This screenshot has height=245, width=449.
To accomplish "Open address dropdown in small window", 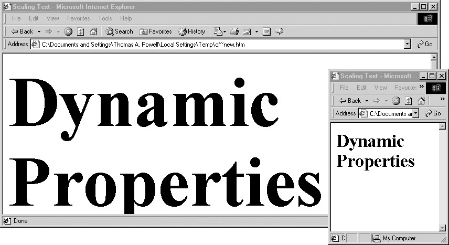I will pos(416,113).
